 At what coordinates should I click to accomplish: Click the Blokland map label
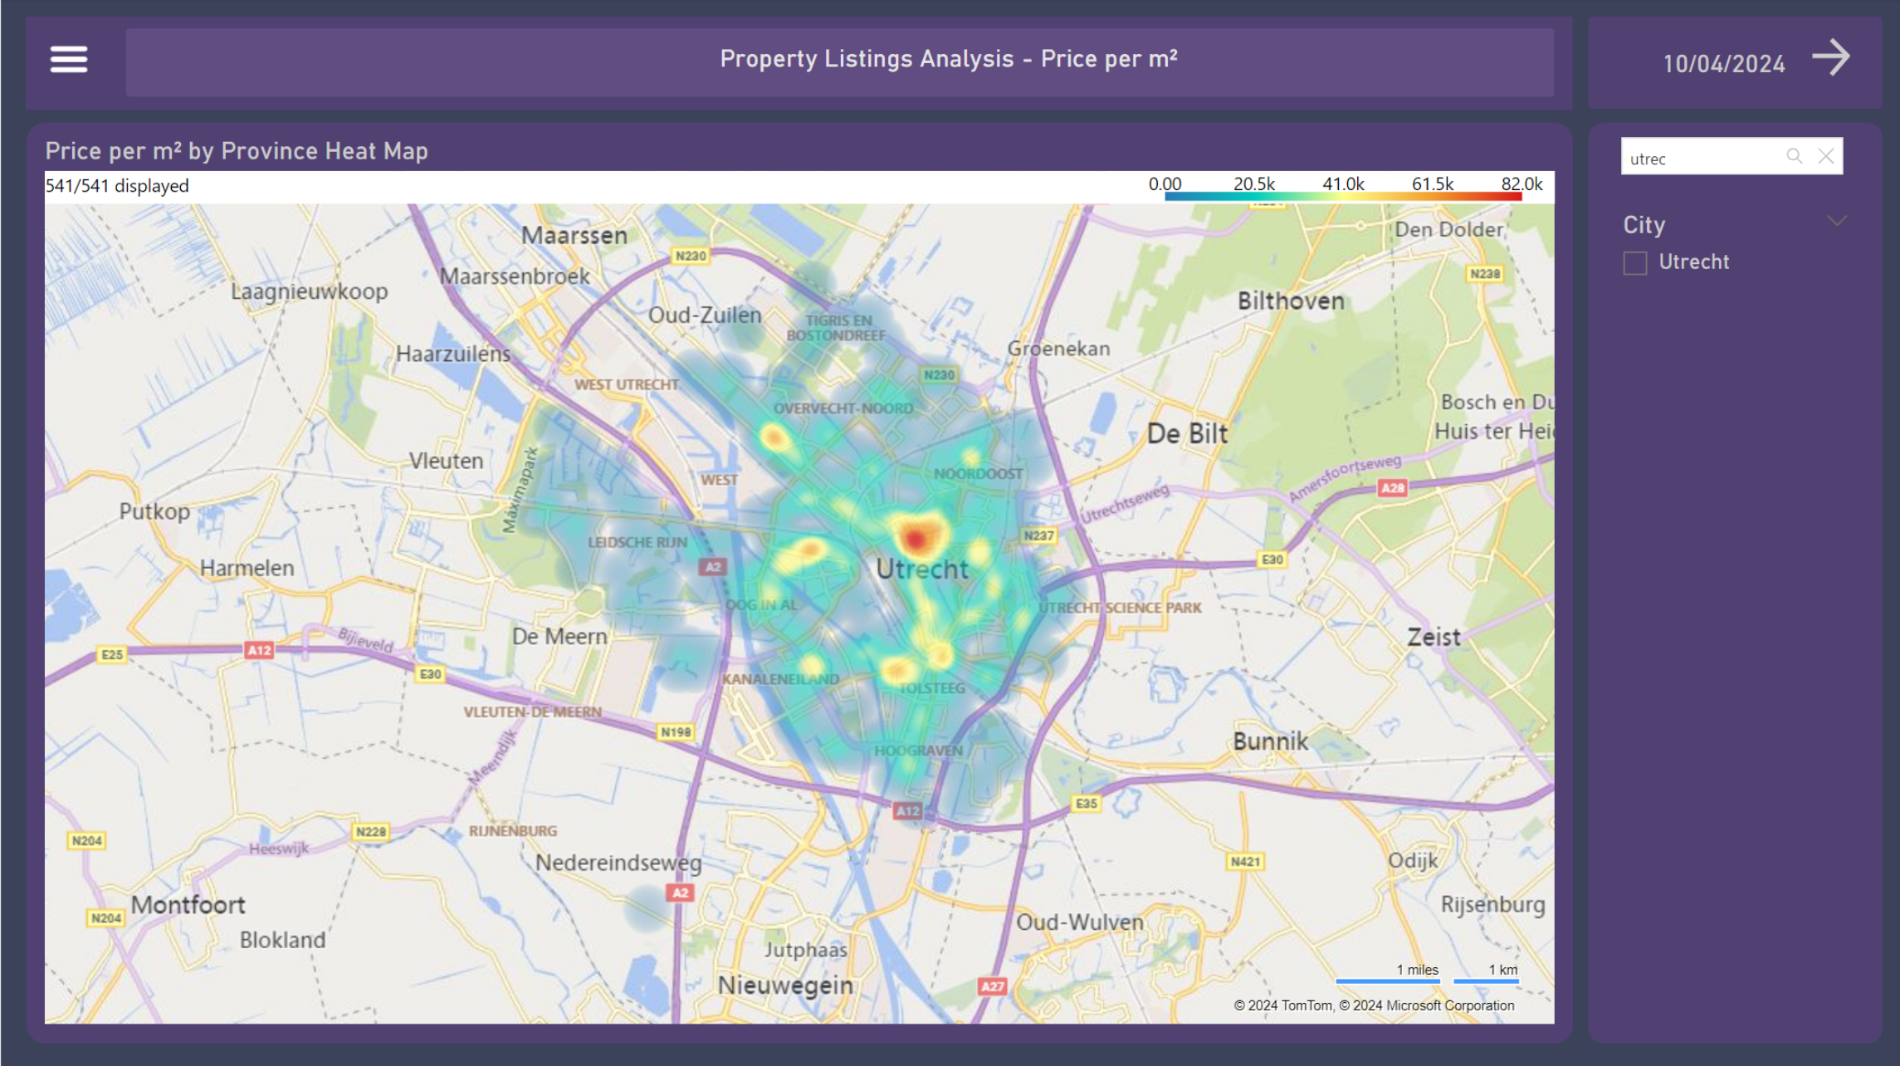tap(282, 940)
